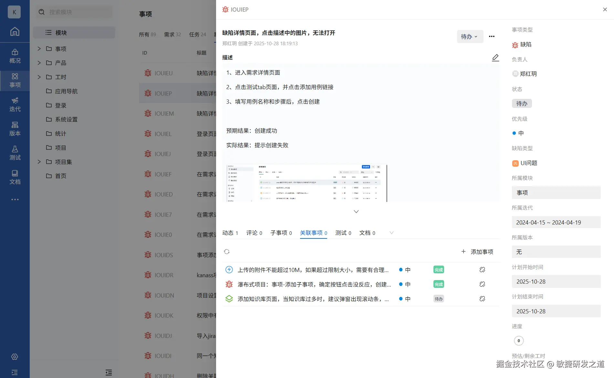Click the progress circle showing 0
Screen dimensions: 614x378
pyautogui.click(x=519, y=341)
